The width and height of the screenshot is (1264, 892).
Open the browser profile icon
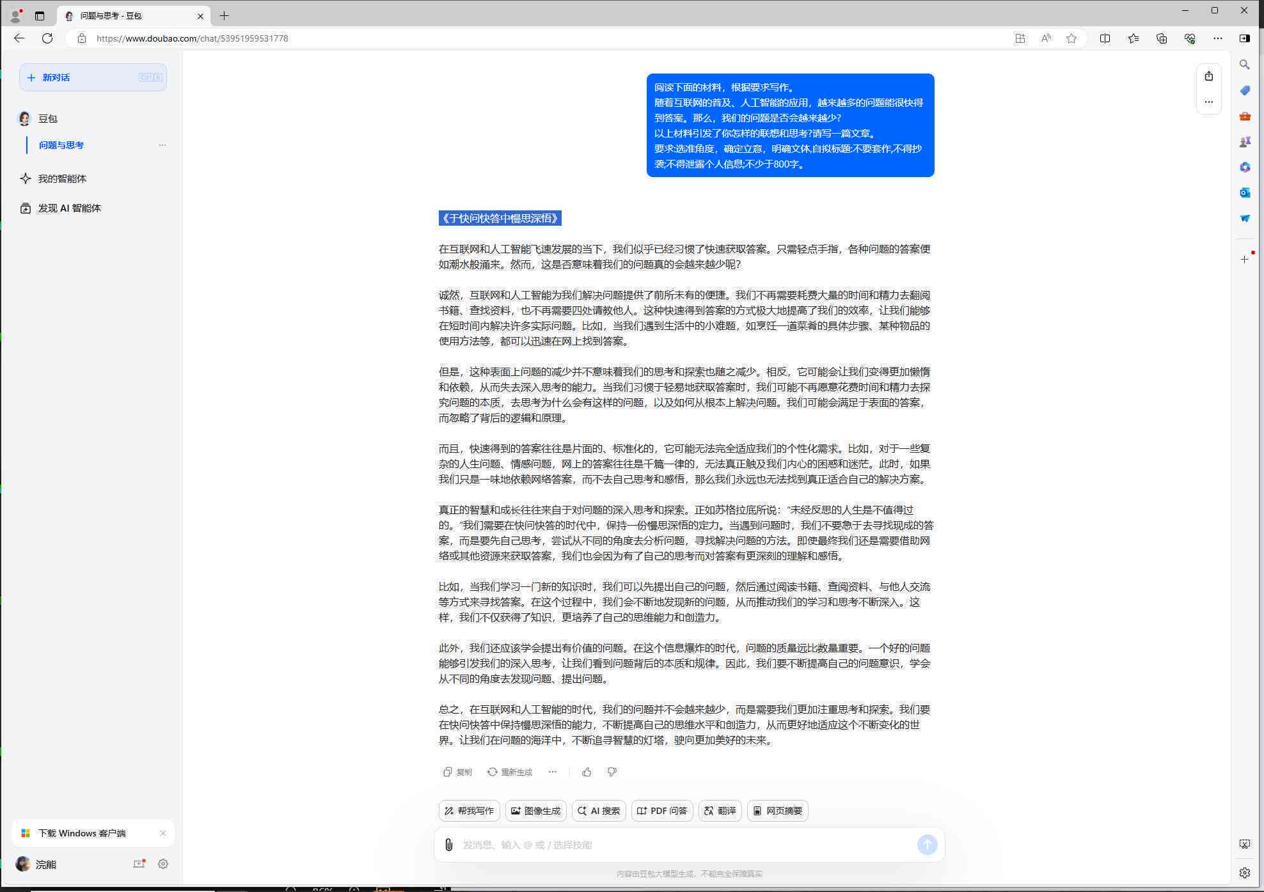pos(16,15)
